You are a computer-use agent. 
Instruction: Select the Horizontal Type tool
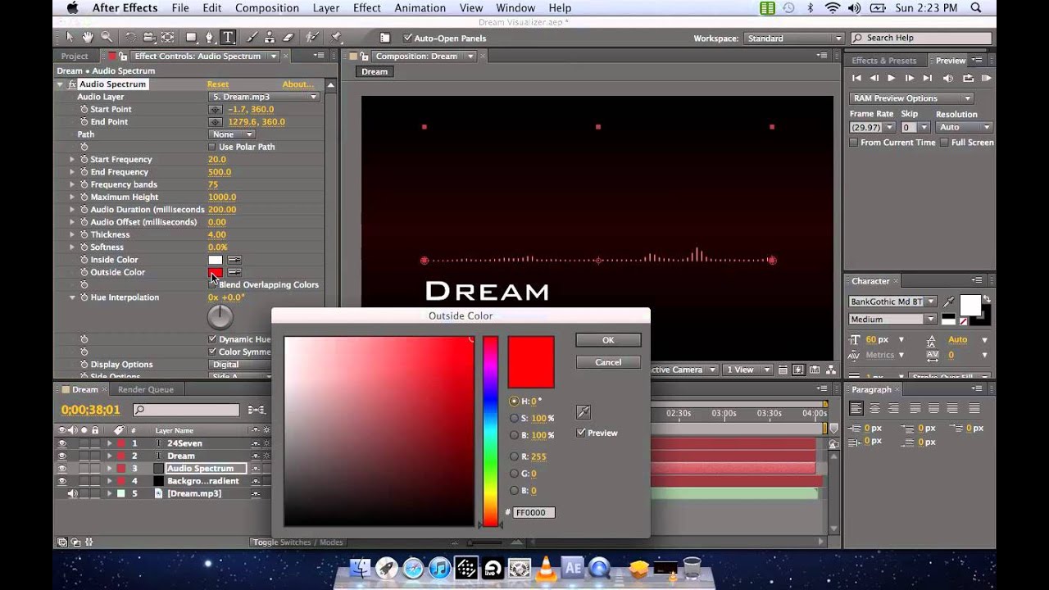pyautogui.click(x=228, y=38)
